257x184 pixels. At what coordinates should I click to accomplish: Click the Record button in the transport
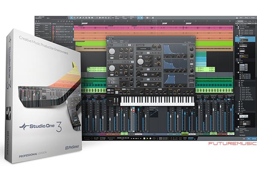[x=150, y=139]
